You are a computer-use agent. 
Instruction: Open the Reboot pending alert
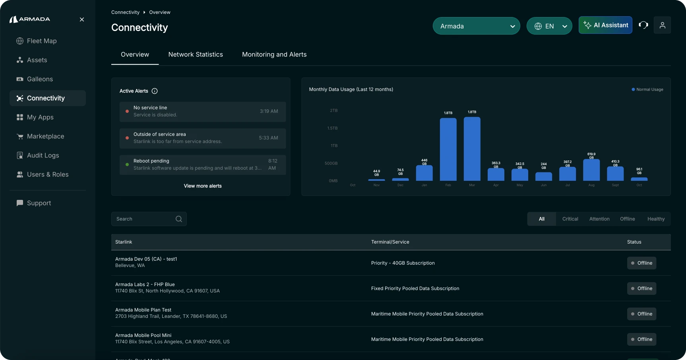(203, 165)
